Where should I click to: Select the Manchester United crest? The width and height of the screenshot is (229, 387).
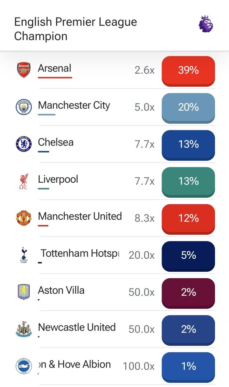coord(24,218)
